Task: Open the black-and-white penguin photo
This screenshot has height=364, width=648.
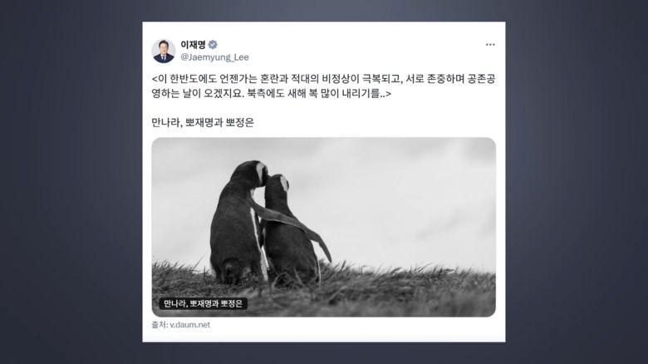Action: 324,227
